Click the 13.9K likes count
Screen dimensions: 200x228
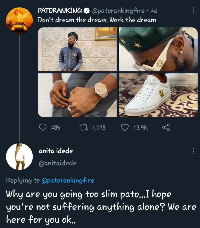[141, 127]
